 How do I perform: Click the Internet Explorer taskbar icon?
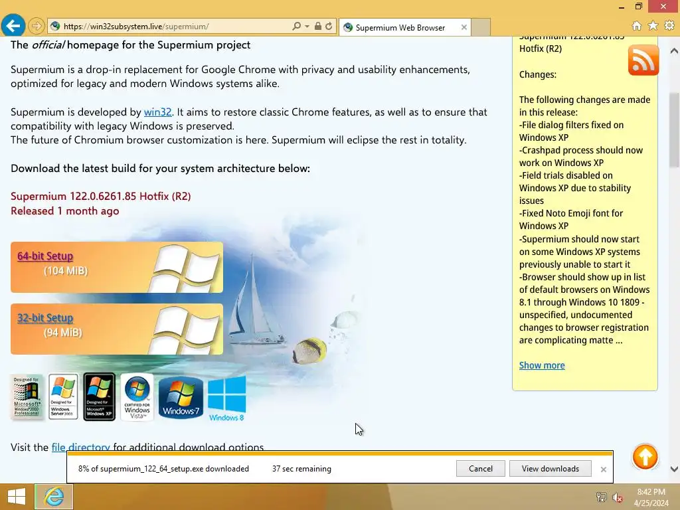(x=54, y=496)
